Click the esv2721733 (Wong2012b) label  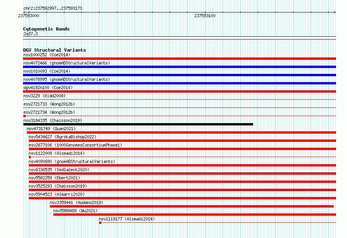(x=49, y=104)
